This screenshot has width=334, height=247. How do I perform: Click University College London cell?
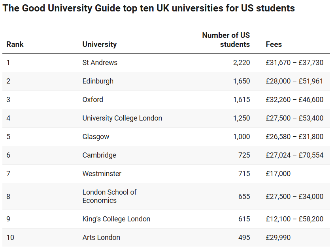pyautogui.click(x=122, y=118)
